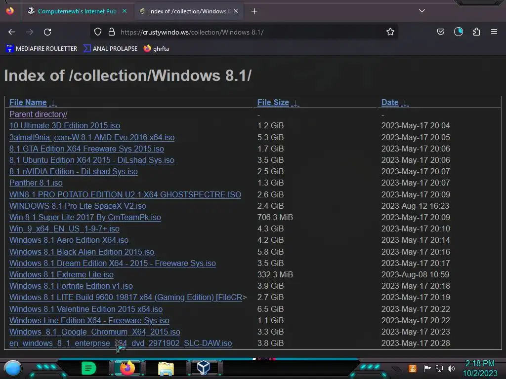506x379 pixels.
Task: Sort listing by File Size header
Action: [273, 103]
